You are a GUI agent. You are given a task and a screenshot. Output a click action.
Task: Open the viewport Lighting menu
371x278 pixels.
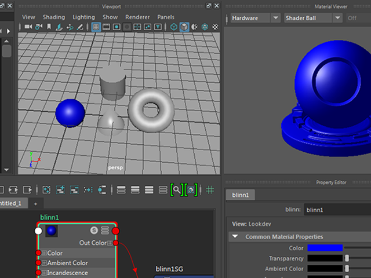83,17
